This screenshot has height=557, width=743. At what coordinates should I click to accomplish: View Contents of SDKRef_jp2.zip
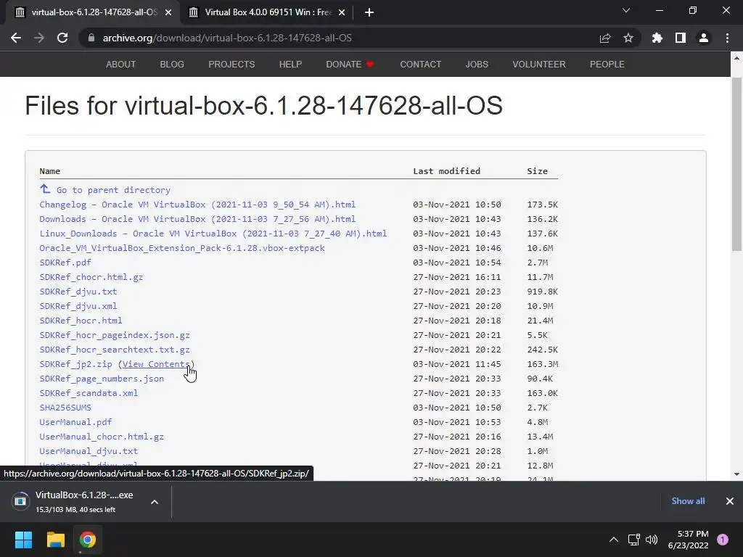click(x=157, y=364)
